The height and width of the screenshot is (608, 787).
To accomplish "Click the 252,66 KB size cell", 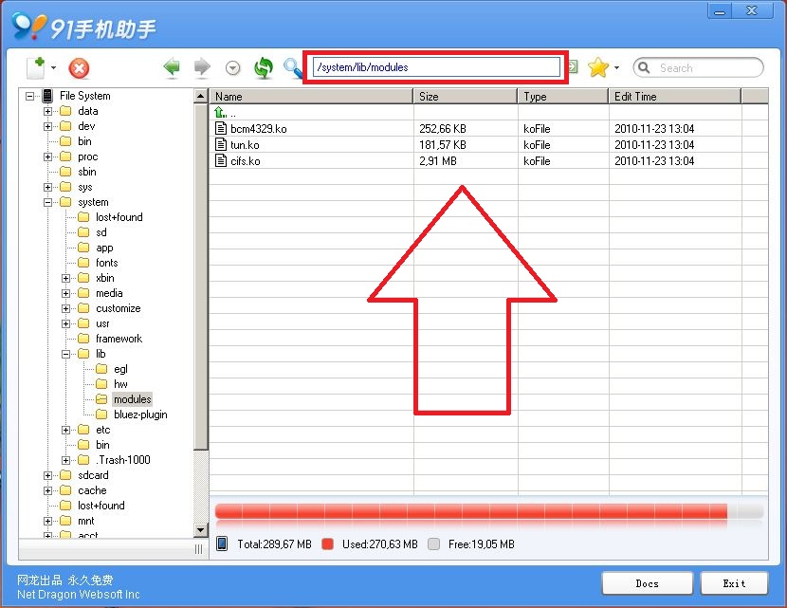I will point(443,129).
